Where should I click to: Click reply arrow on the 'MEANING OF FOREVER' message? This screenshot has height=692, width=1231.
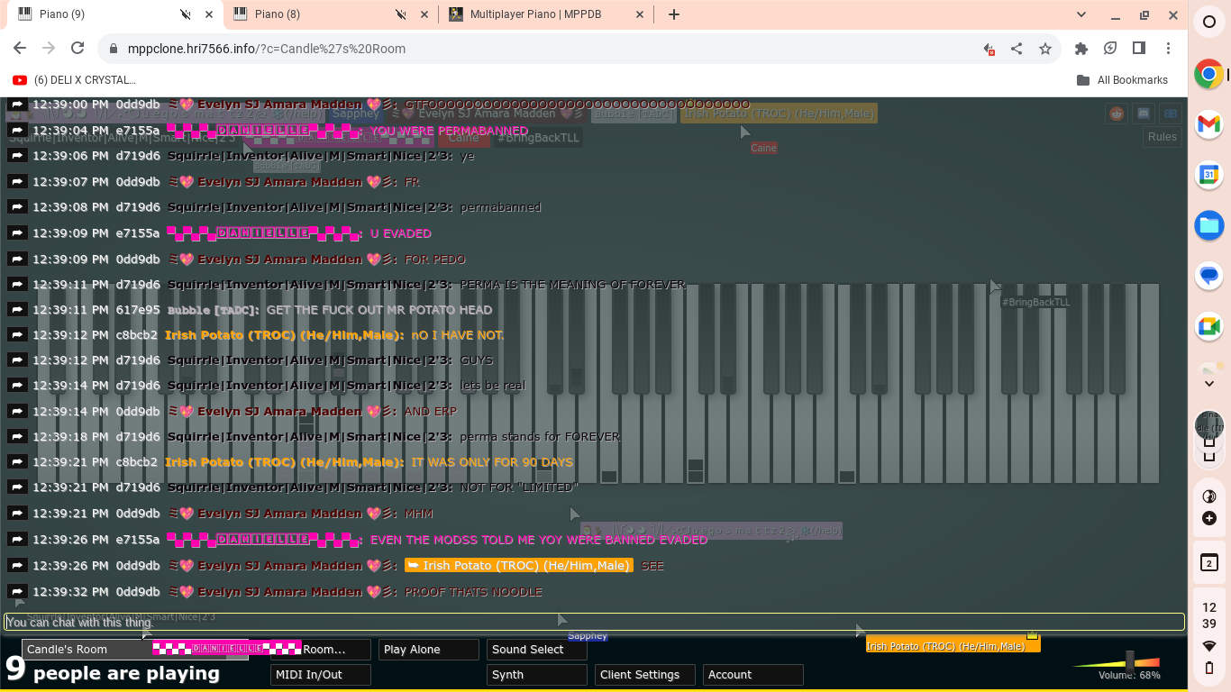tap(17, 284)
